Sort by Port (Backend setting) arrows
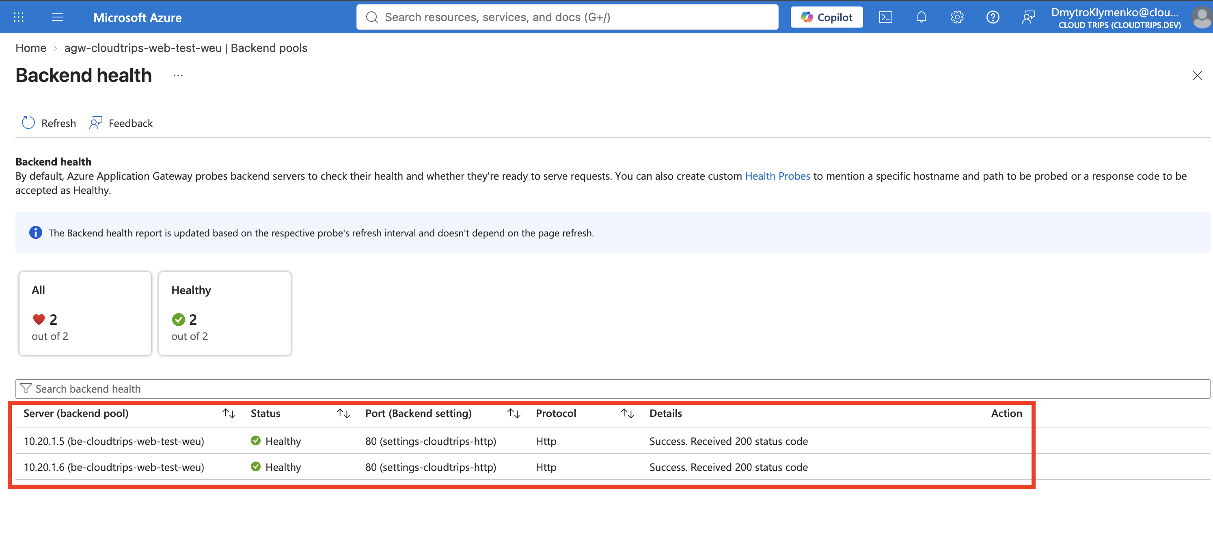The image size is (1213, 537). coord(514,413)
